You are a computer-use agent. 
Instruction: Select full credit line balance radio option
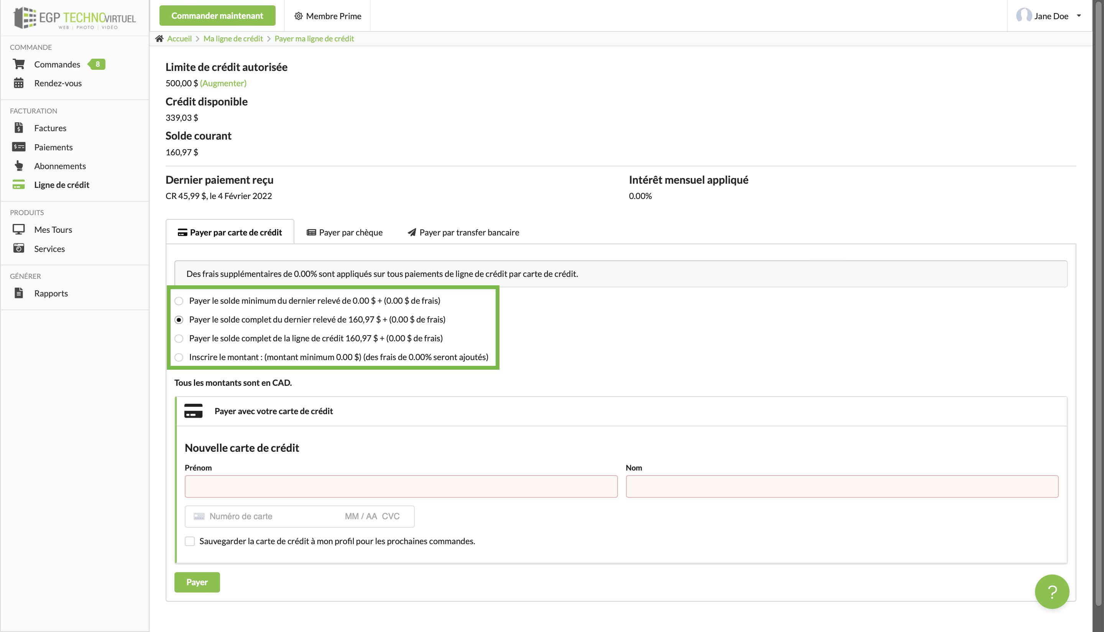(x=179, y=339)
